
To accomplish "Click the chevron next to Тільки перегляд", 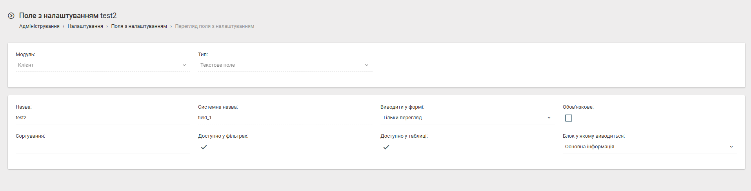I will 549,118.
